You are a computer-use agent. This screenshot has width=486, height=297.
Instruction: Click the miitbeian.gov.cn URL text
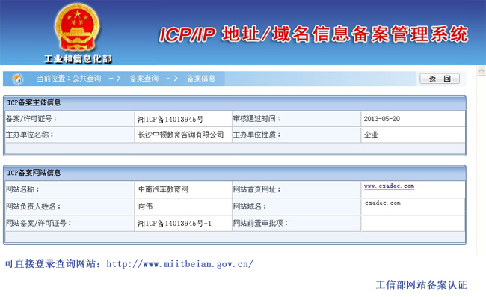(x=179, y=264)
